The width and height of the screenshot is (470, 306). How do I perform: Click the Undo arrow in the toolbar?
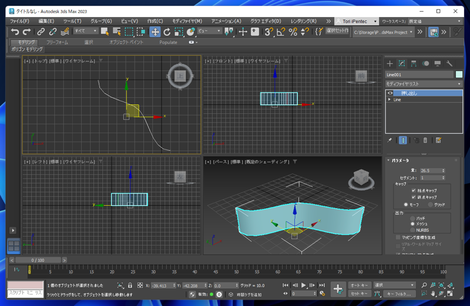15,32
